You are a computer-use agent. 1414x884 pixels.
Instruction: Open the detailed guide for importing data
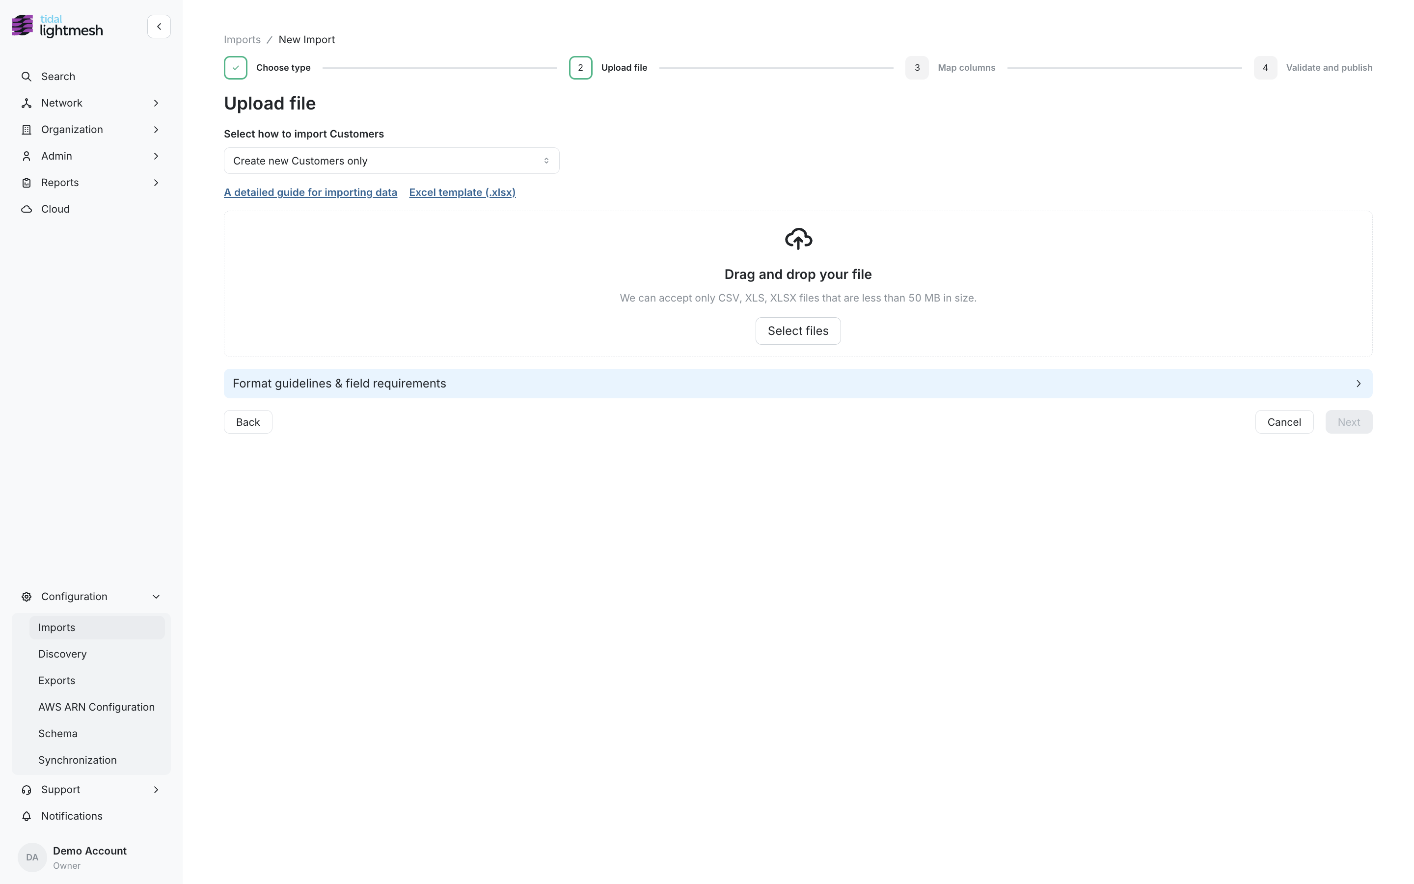[310, 193]
